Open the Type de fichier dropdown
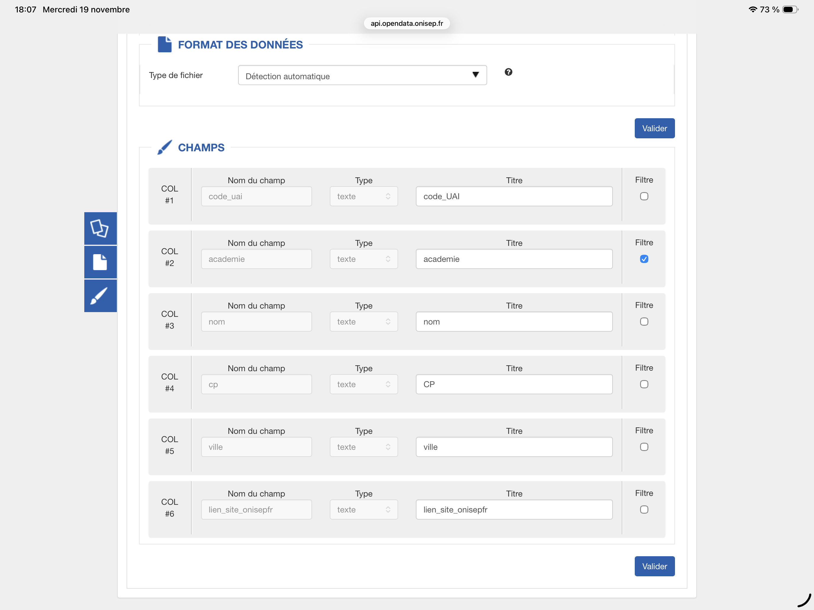The width and height of the screenshot is (814, 610). point(362,75)
